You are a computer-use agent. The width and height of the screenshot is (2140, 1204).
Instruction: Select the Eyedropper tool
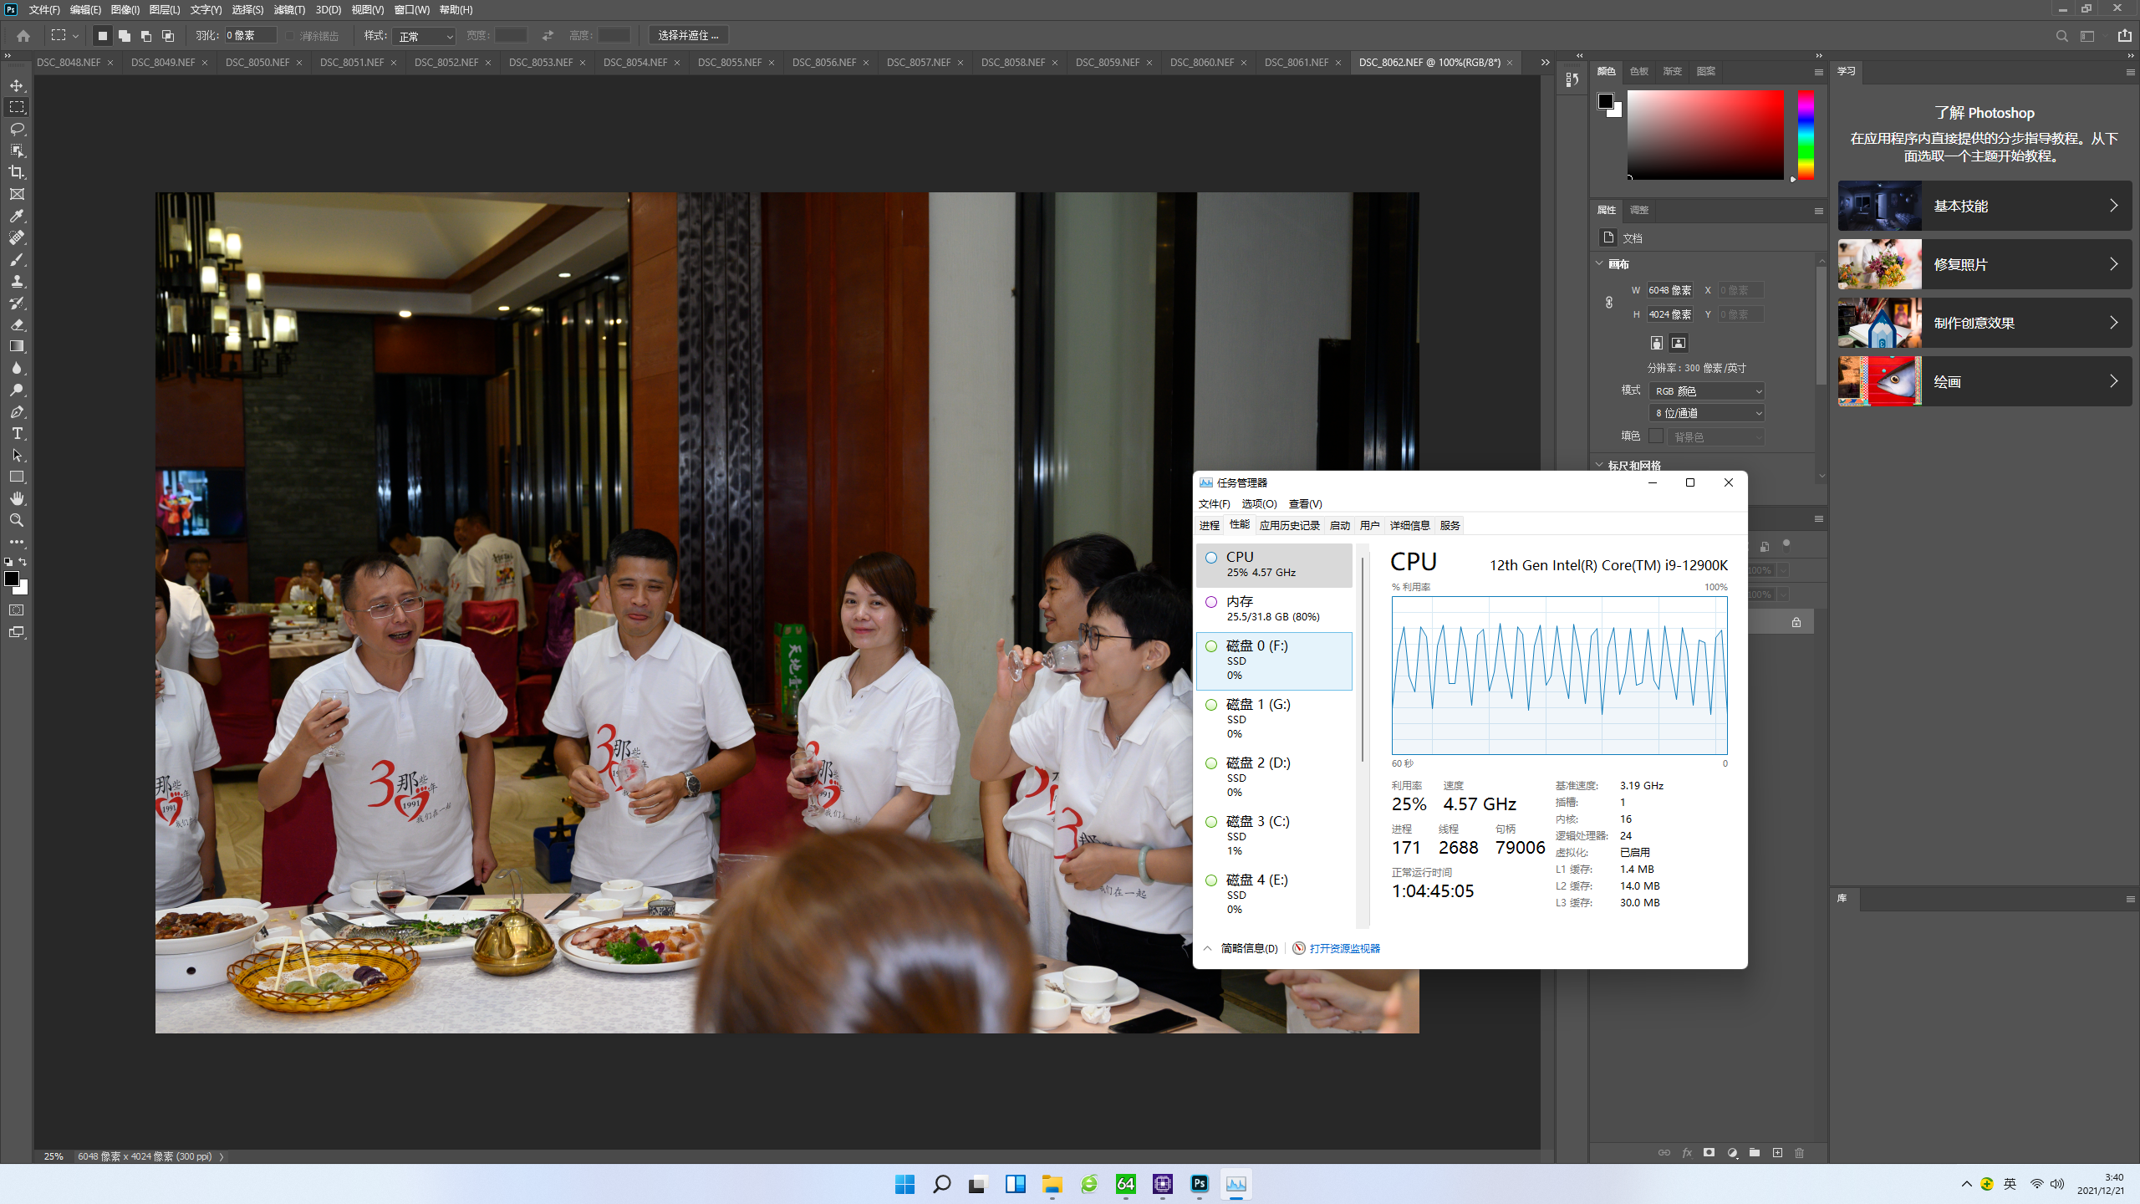tap(17, 216)
